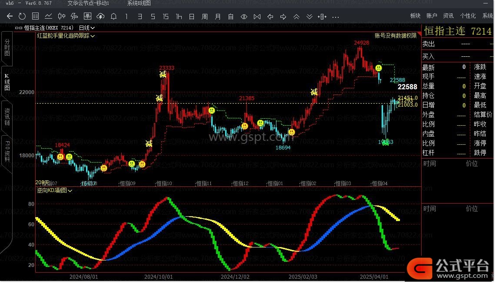Image resolution: width=496 pixels, height=283 pixels.
Task: Expand the 逆向KD副图 indicator dropdown
Action: pyautogui.click(x=55, y=190)
